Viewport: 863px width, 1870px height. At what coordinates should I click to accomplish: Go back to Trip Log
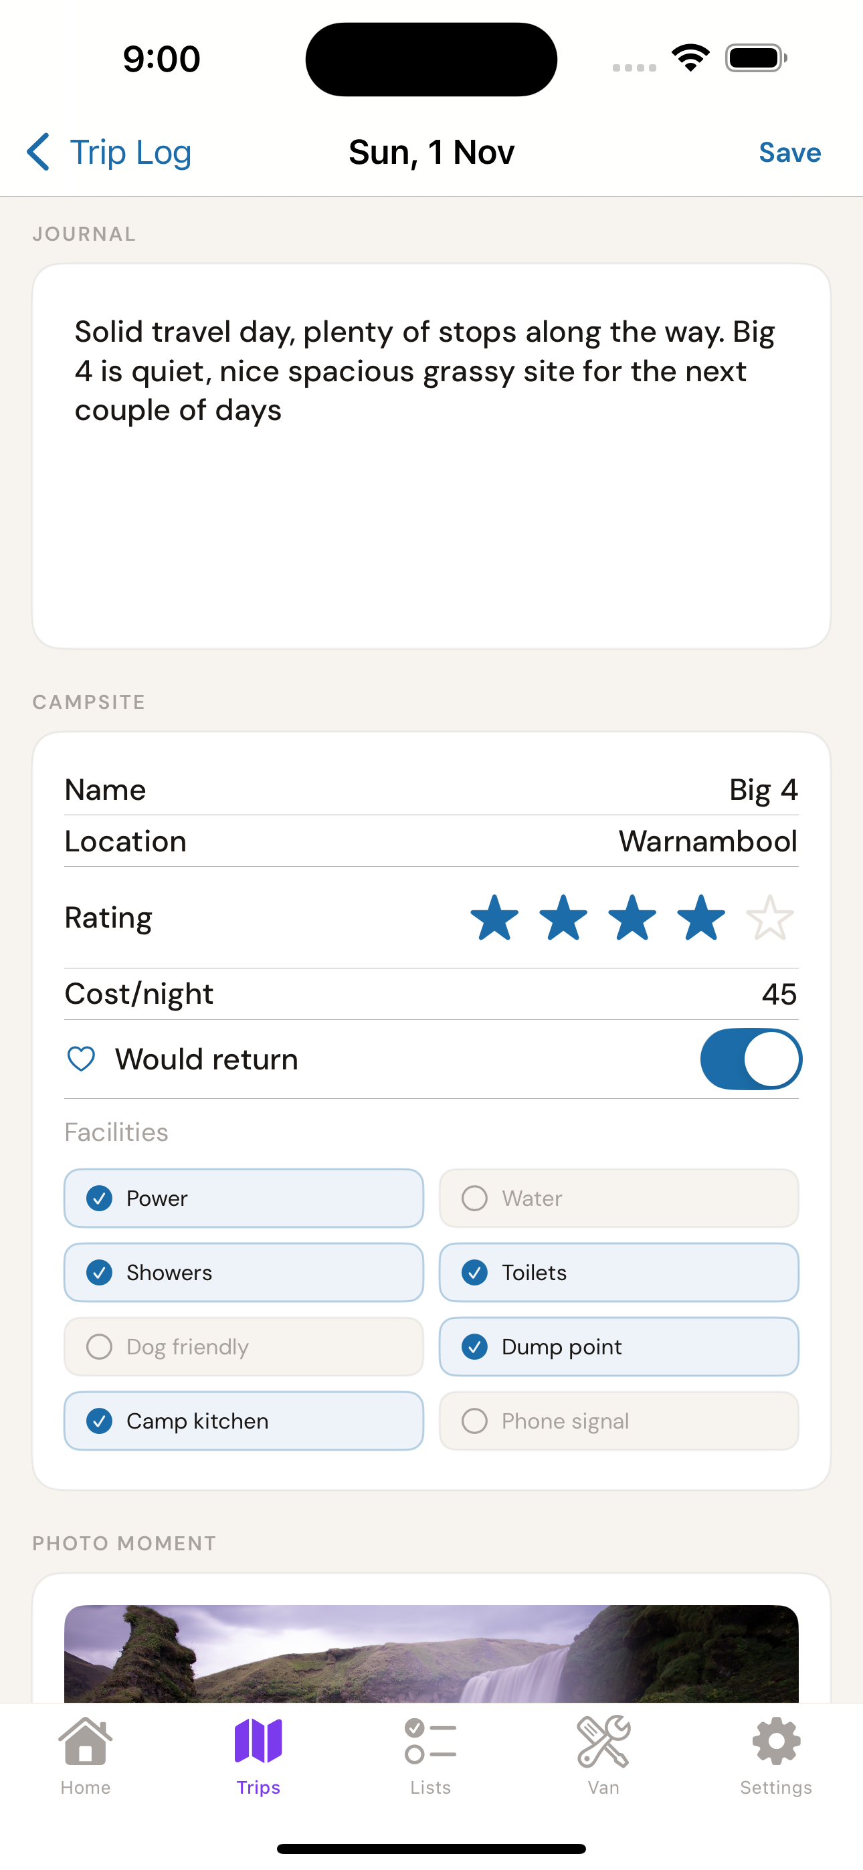click(x=109, y=152)
